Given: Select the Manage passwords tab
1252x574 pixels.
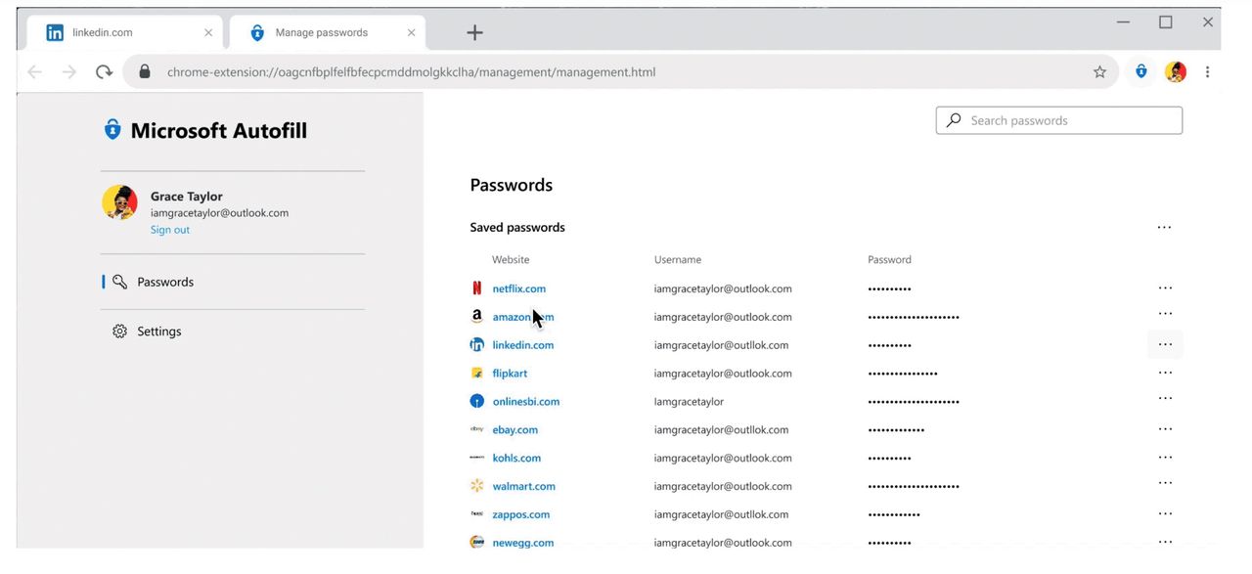Looking at the screenshot, I should pos(328,32).
